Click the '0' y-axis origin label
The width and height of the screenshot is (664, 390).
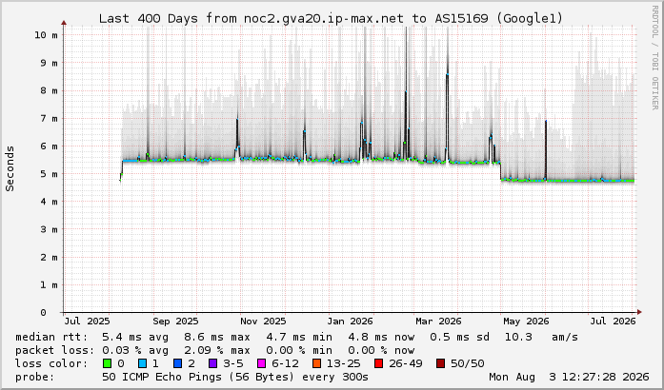43,313
